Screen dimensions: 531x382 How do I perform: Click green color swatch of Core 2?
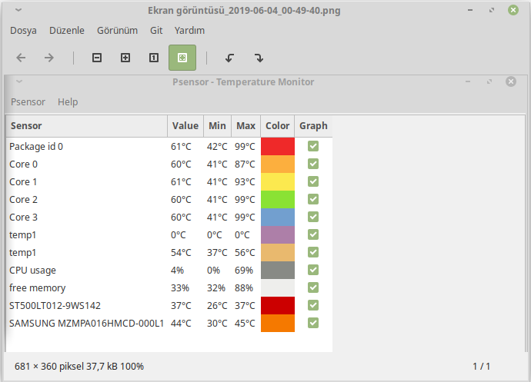tap(278, 199)
